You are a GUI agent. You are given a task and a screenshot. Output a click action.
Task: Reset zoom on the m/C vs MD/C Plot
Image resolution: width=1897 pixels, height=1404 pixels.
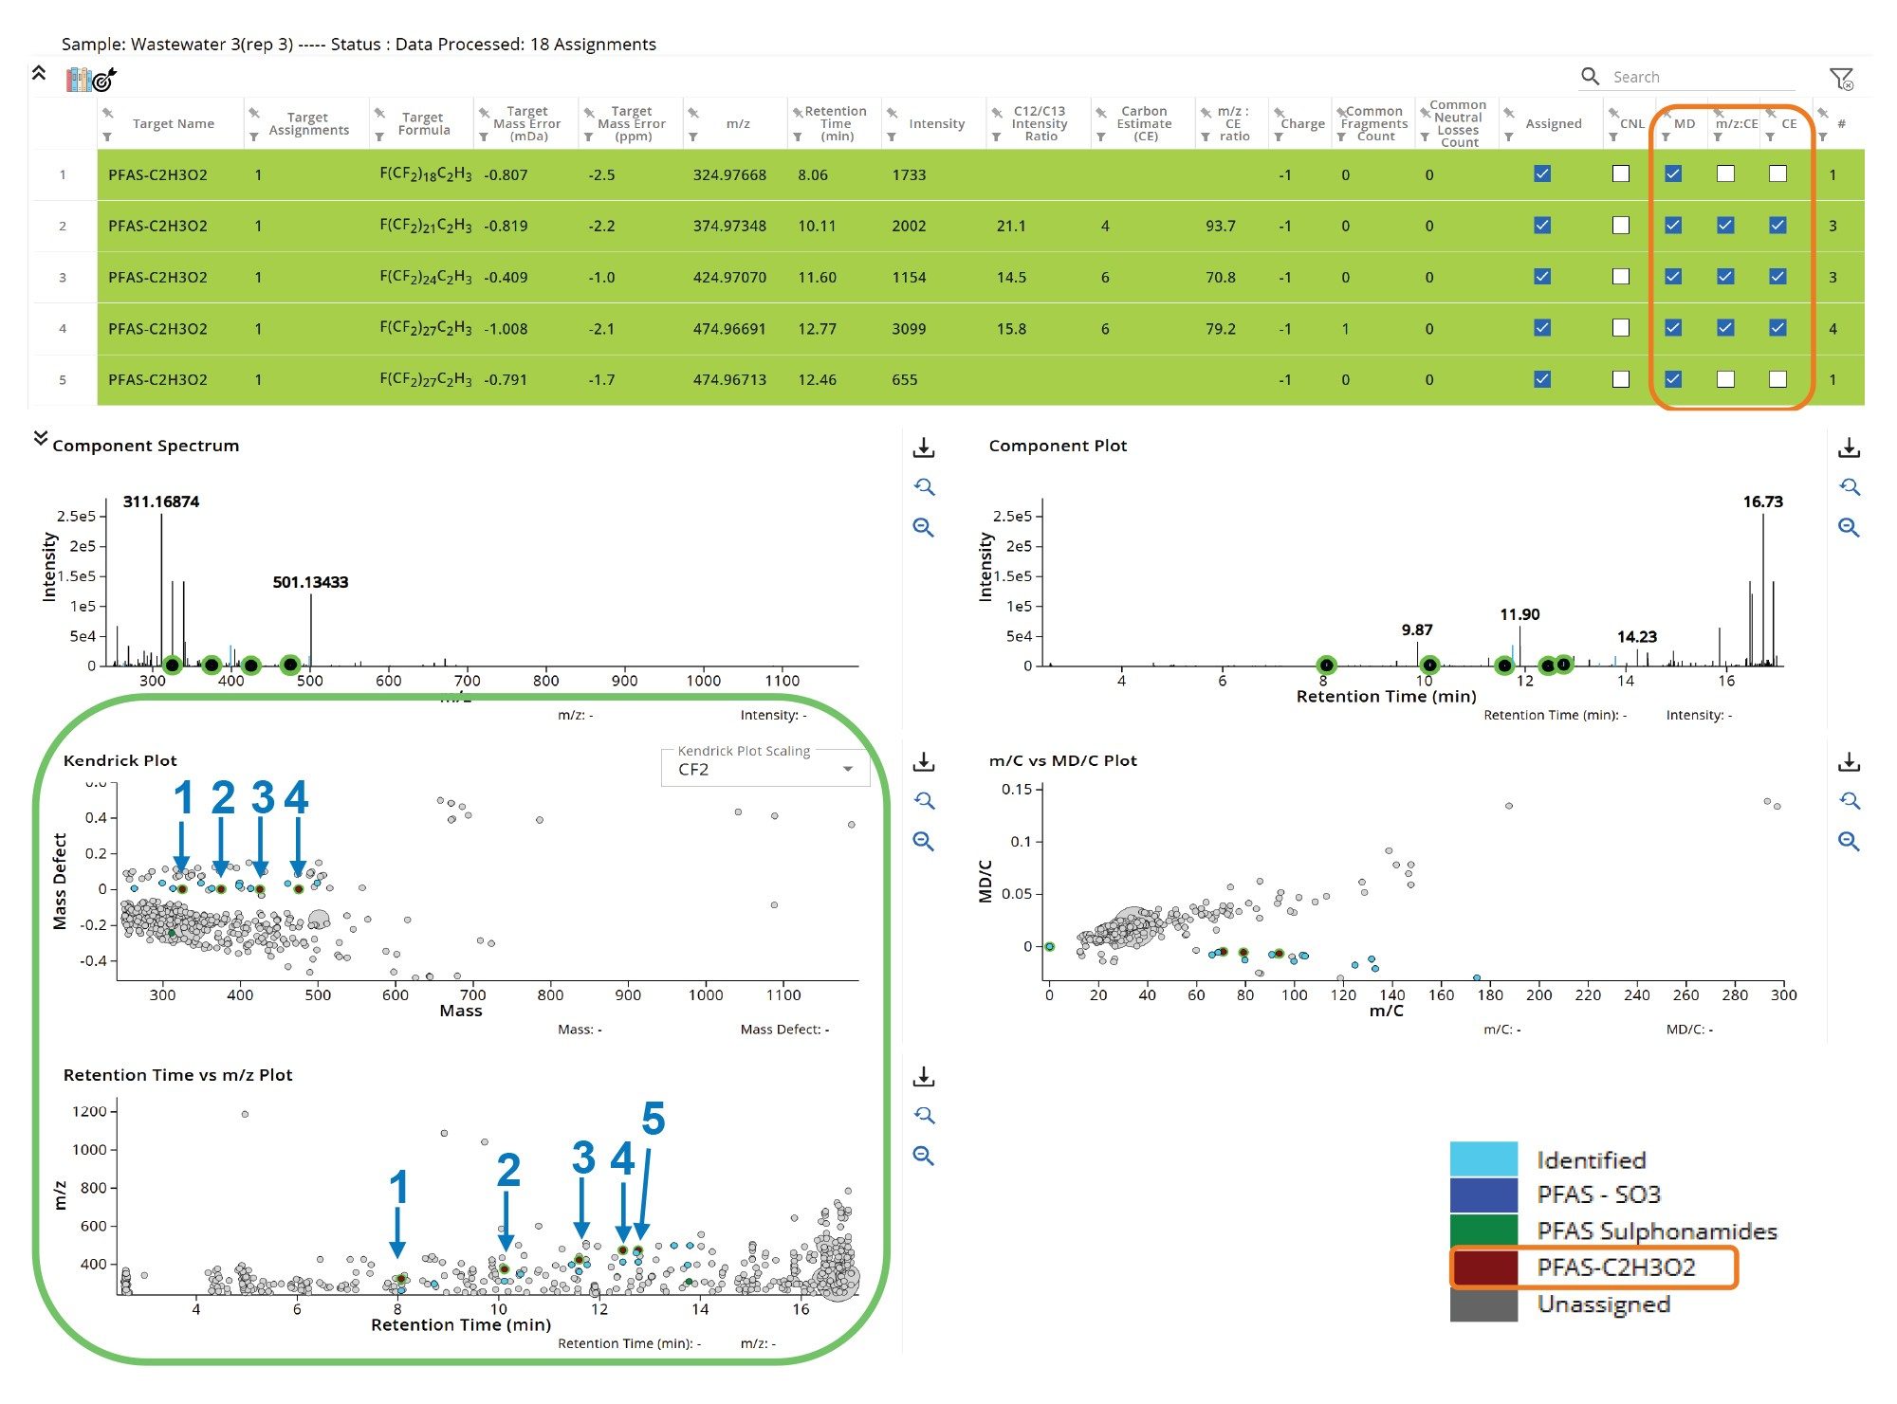tap(1849, 801)
